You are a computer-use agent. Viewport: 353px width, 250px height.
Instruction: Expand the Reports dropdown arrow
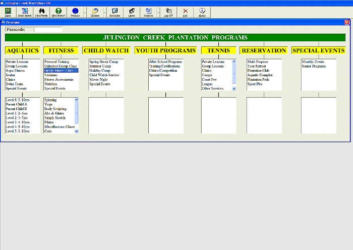point(158,13)
